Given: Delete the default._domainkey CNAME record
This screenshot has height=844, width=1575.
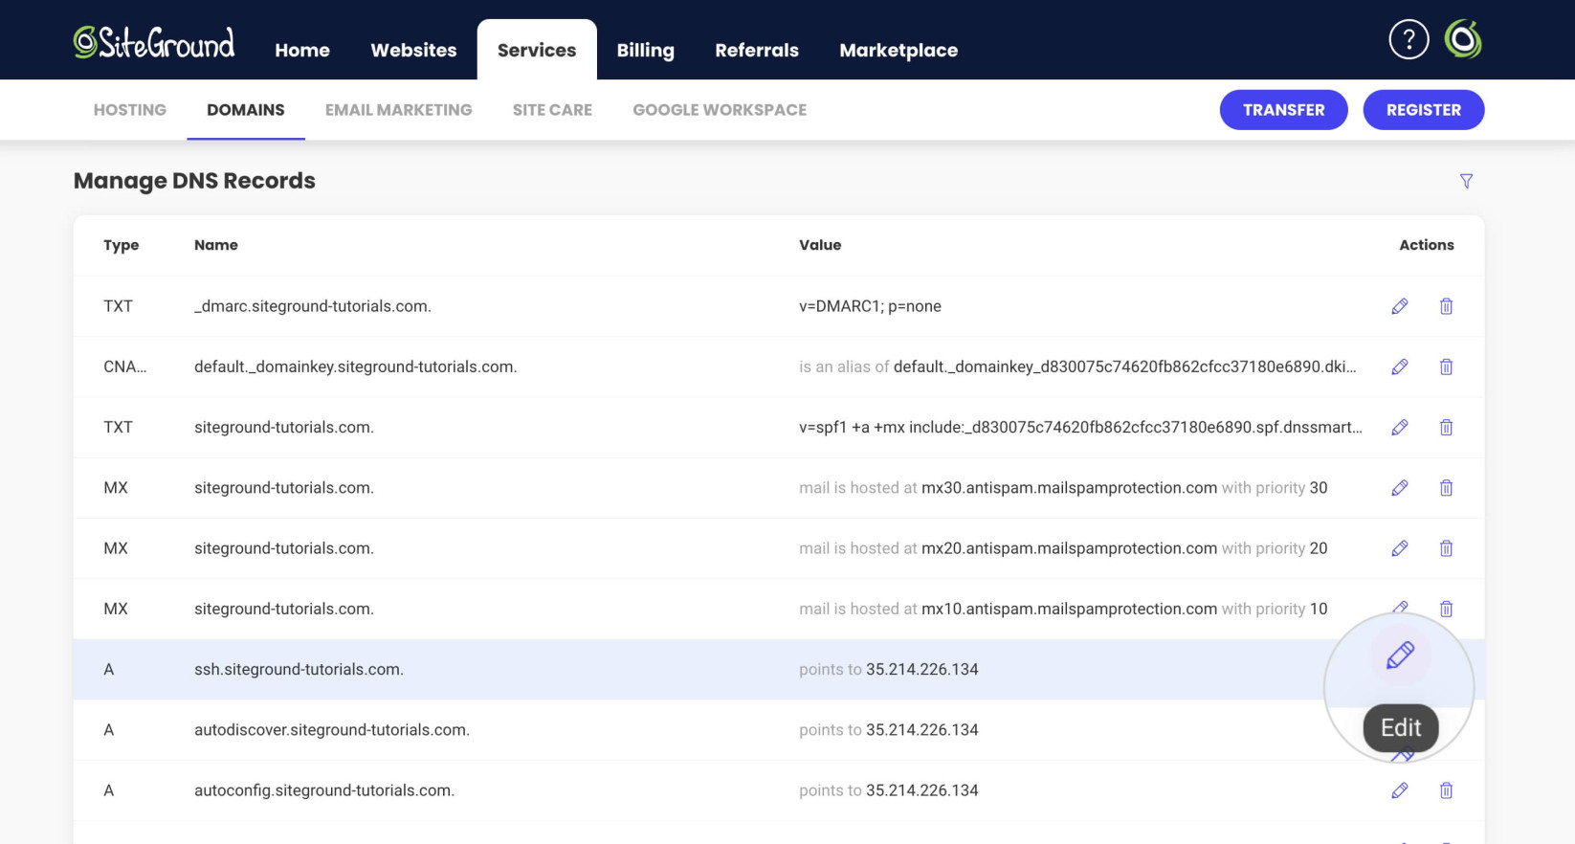Looking at the screenshot, I should tap(1446, 366).
